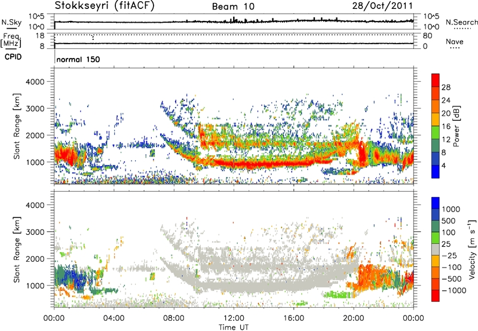Click the gray segment of the velocity color bar
478x331 pixels.
pyautogui.click(x=436, y=249)
